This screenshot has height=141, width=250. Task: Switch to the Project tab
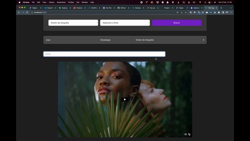[x=167, y=8]
